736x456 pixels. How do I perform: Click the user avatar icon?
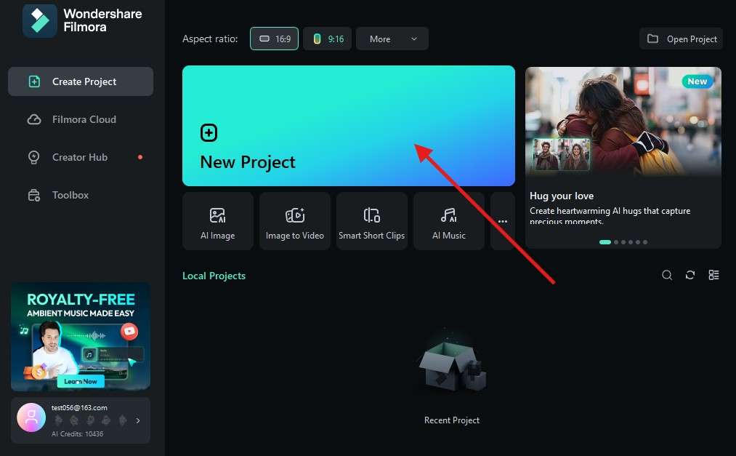(31, 417)
